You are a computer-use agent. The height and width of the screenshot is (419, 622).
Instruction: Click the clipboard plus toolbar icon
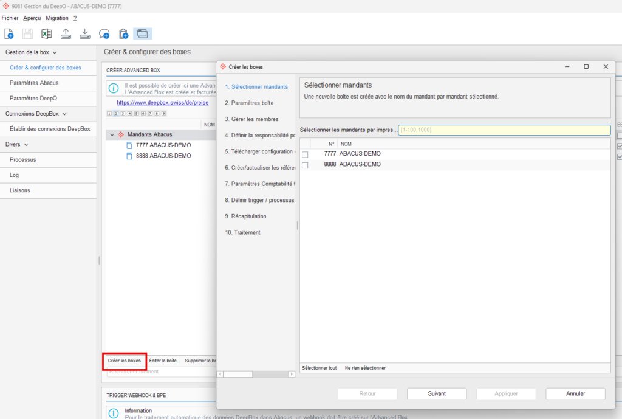tap(123, 34)
